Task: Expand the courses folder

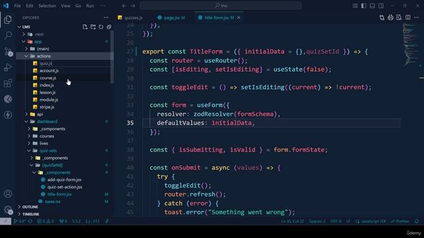Action: point(29,136)
